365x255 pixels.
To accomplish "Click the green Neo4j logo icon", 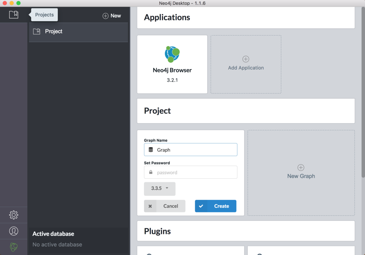I will 14,247.
